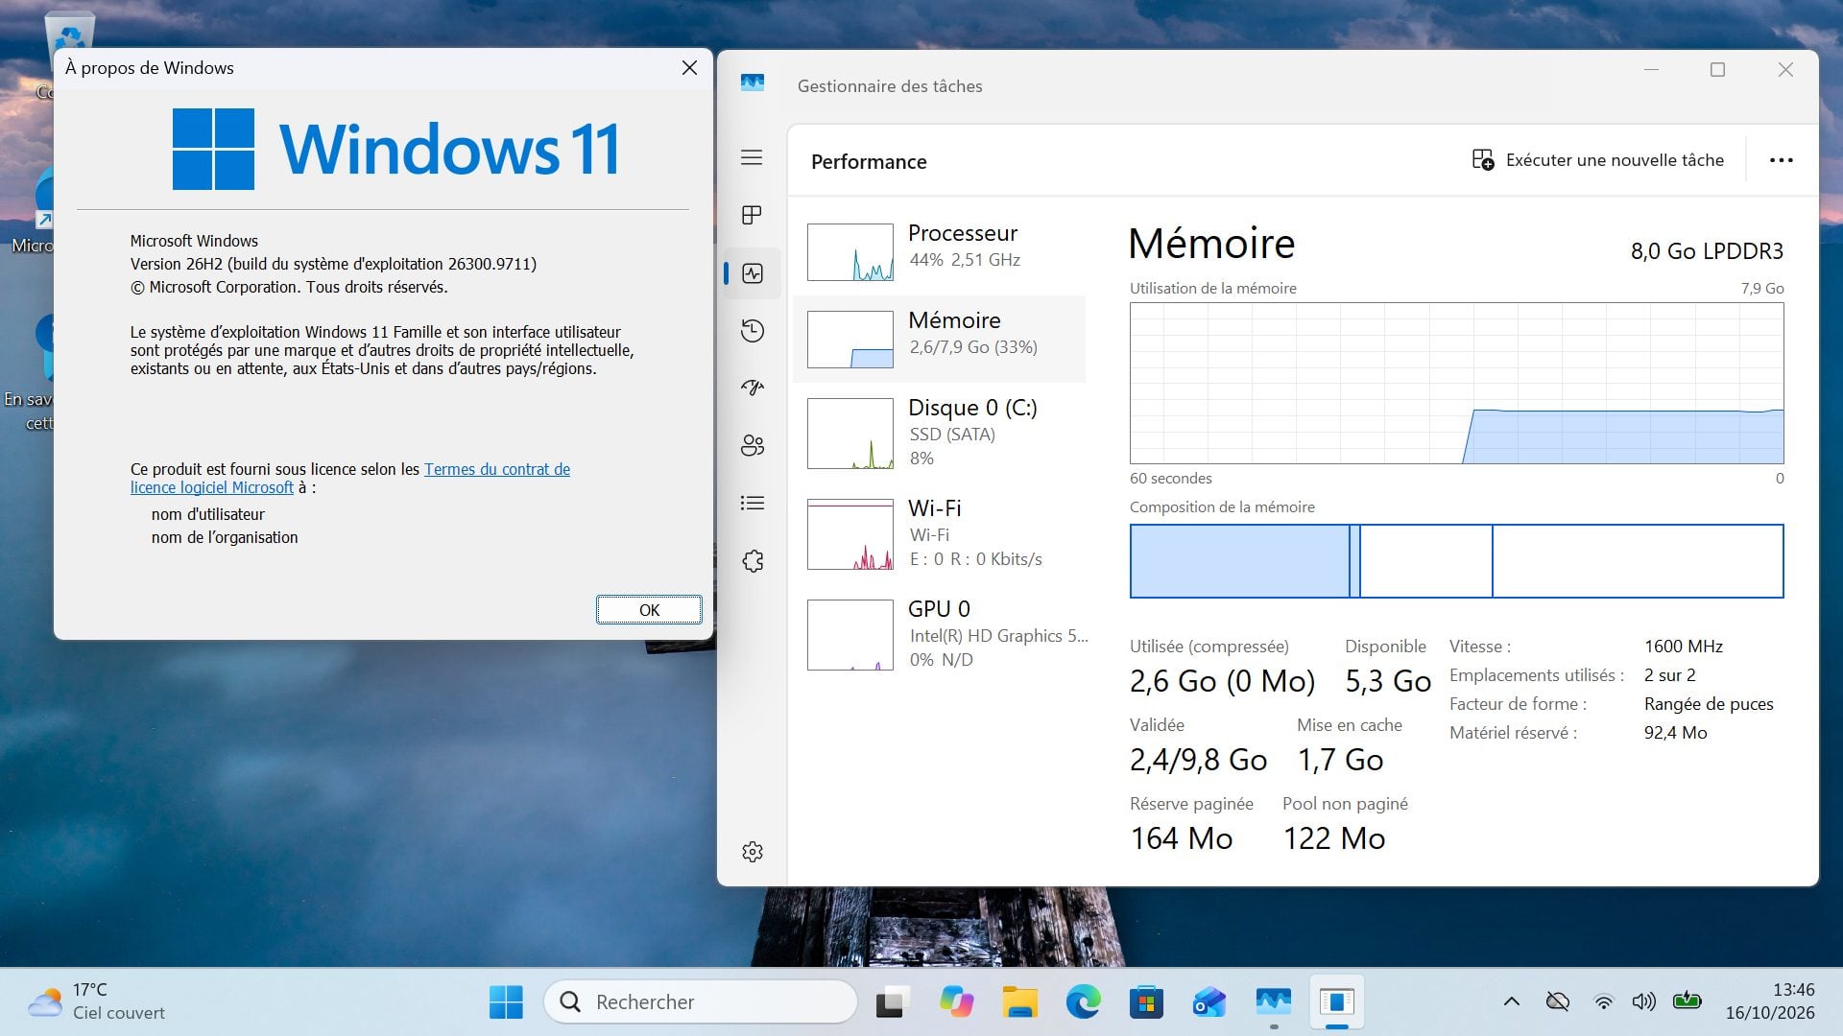Click the Task Manager app icon in title bar
The width and height of the screenshot is (1843, 1036).
753,84
